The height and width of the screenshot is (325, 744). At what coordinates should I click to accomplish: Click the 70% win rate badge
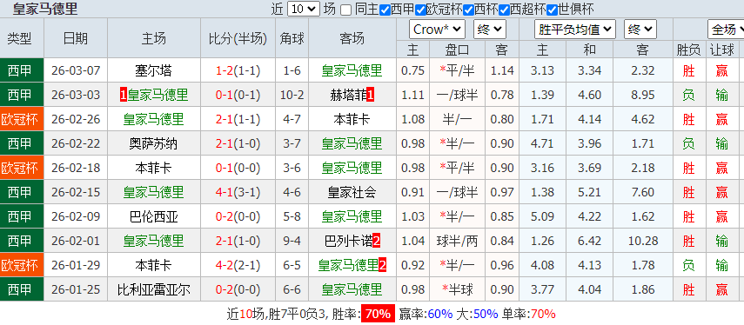[x=378, y=314]
